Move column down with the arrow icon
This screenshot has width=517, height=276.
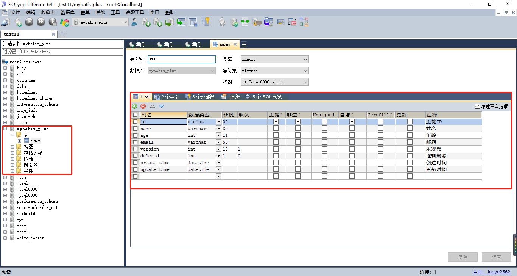pyautogui.click(x=161, y=107)
